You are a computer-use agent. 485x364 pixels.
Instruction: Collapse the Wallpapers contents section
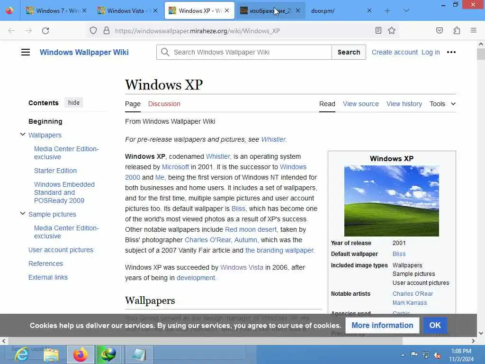[x=23, y=134]
